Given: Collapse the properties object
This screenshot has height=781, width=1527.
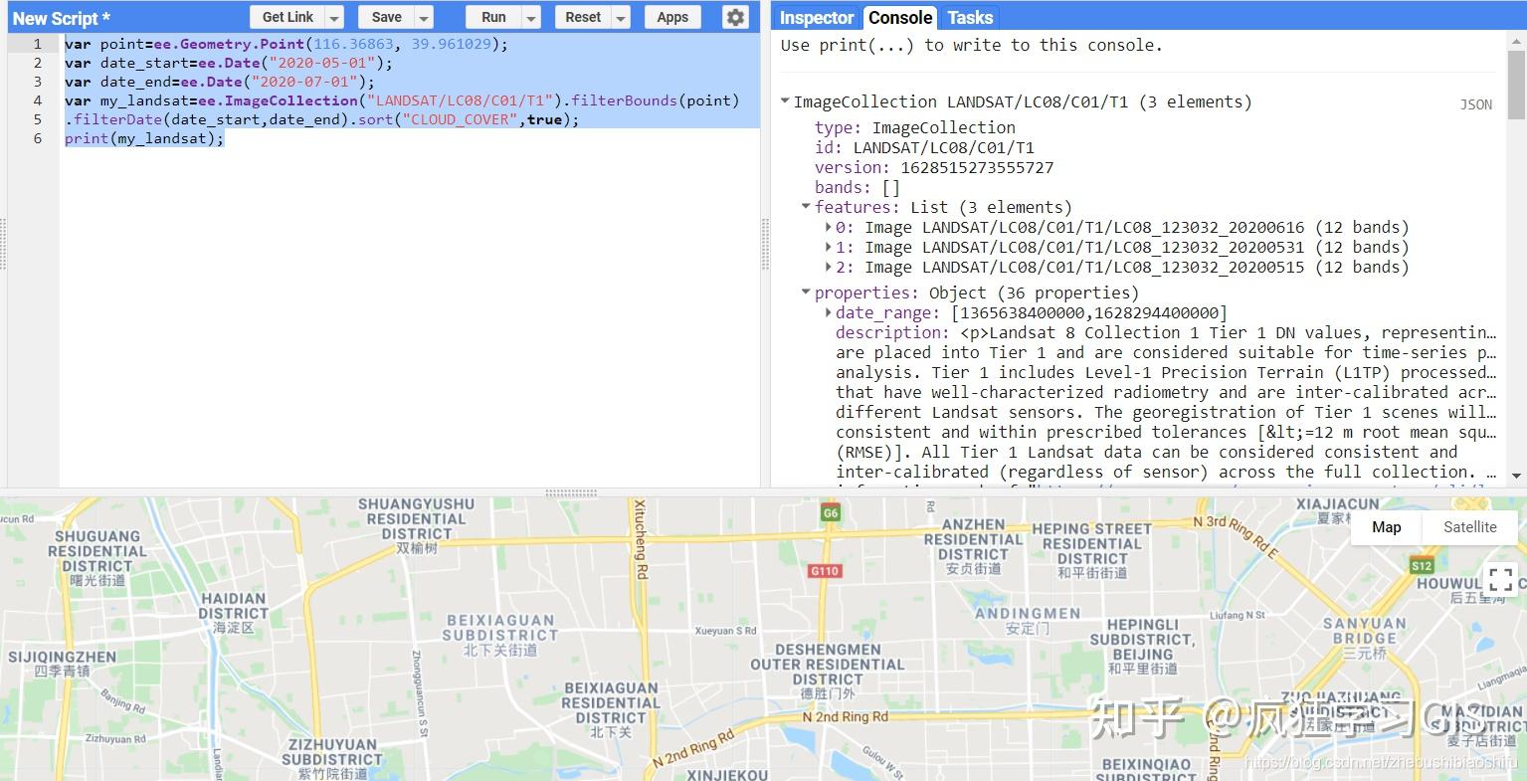Looking at the screenshot, I should 806,292.
